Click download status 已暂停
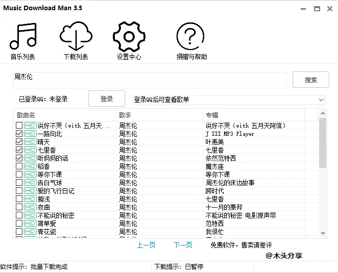The height and width of the screenshot is (273, 338). tap(194, 267)
